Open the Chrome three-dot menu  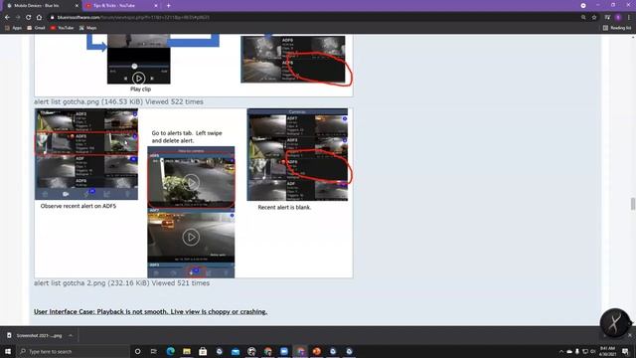click(x=629, y=18)
